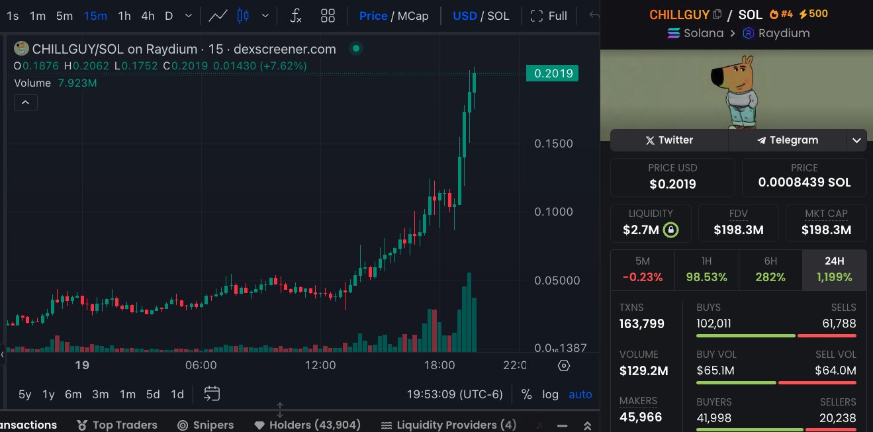Set the chart range to 5d
Viewport: 873px width, 432px height.
153,394
